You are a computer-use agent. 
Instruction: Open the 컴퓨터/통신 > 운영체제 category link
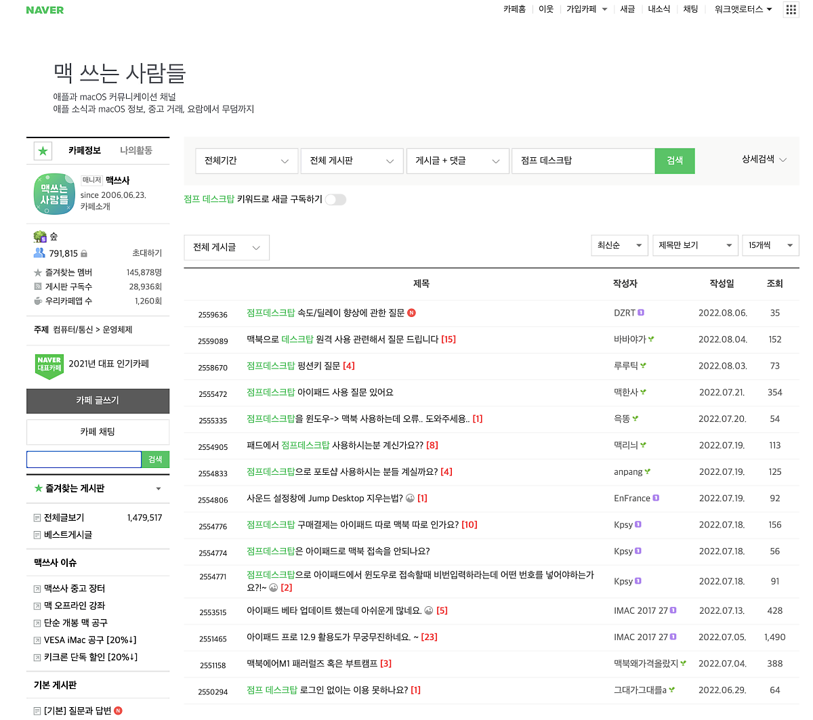[93, 330]
